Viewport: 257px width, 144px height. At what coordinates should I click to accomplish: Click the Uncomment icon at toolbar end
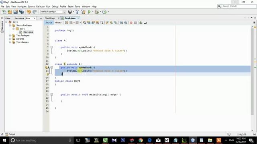[x=145, y=23]
